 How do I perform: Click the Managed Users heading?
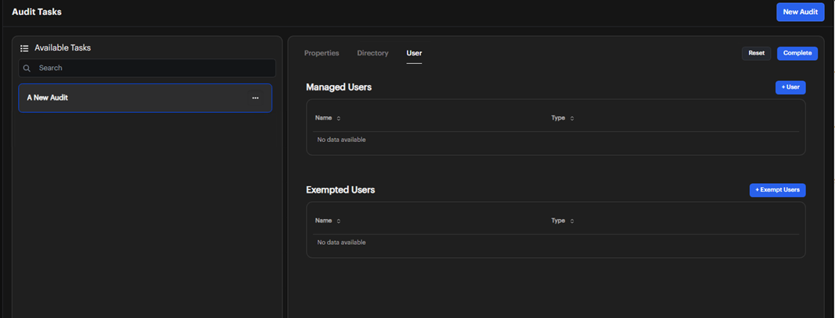[339, 87]
